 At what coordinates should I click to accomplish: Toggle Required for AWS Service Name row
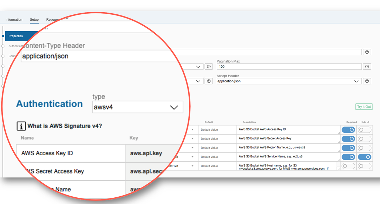(x=348, y=157)
